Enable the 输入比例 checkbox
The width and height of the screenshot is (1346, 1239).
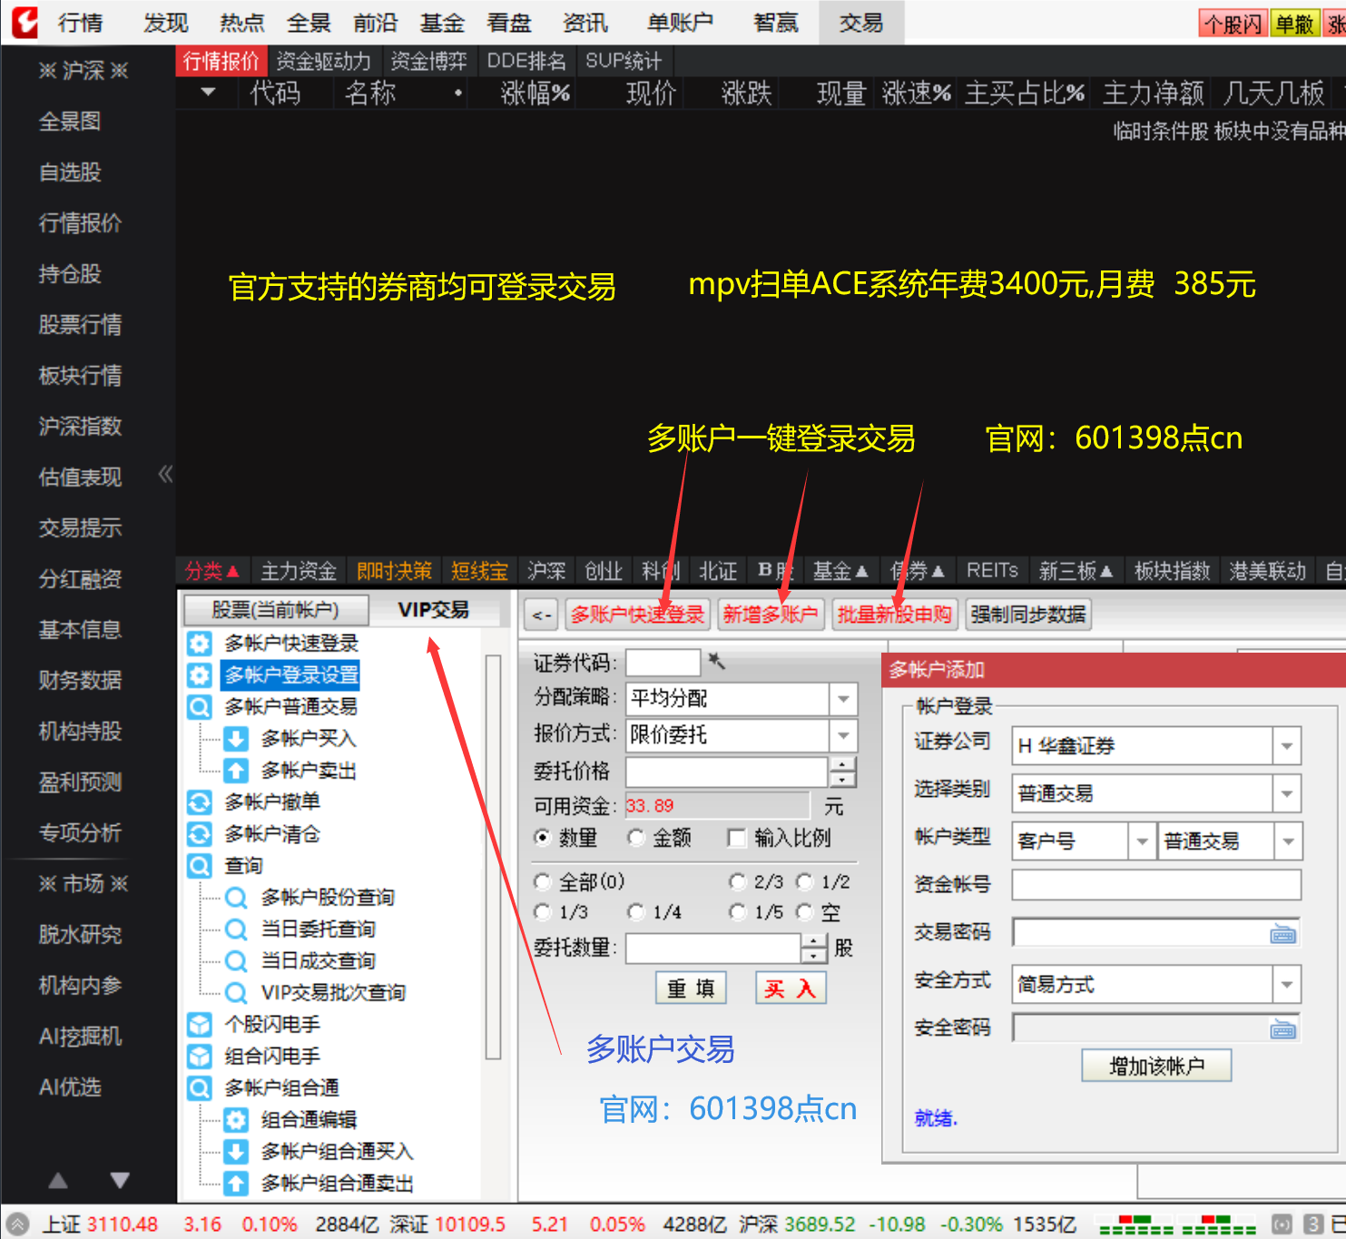737,838
